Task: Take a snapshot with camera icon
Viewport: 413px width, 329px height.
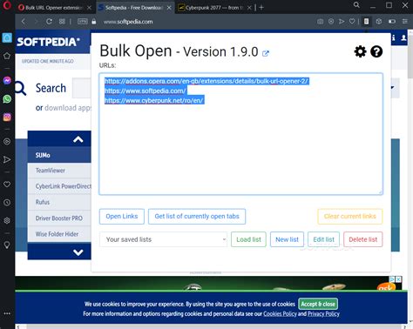Action: point(320,22)
